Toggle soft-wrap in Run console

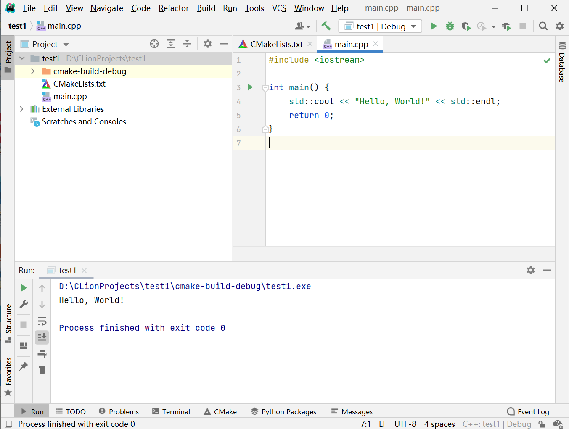[42, 321]
